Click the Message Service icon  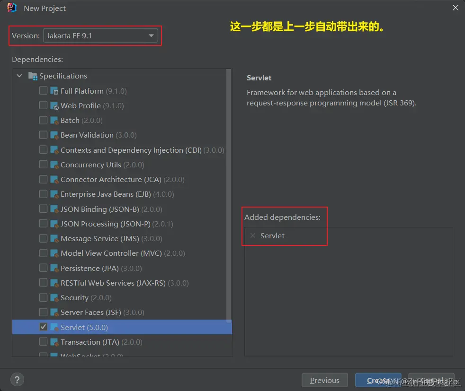54,239
